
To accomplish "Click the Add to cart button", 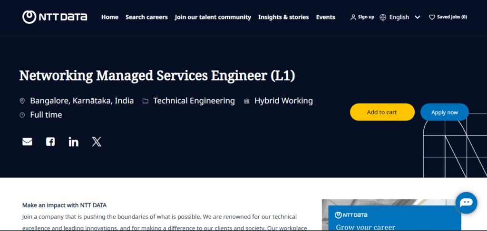I will 382,112.
